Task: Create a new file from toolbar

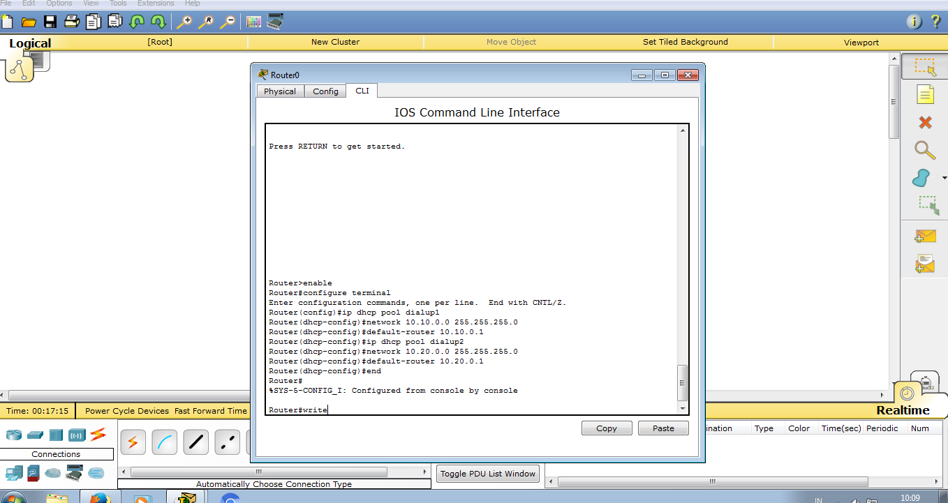Action: tap(7, 22)
